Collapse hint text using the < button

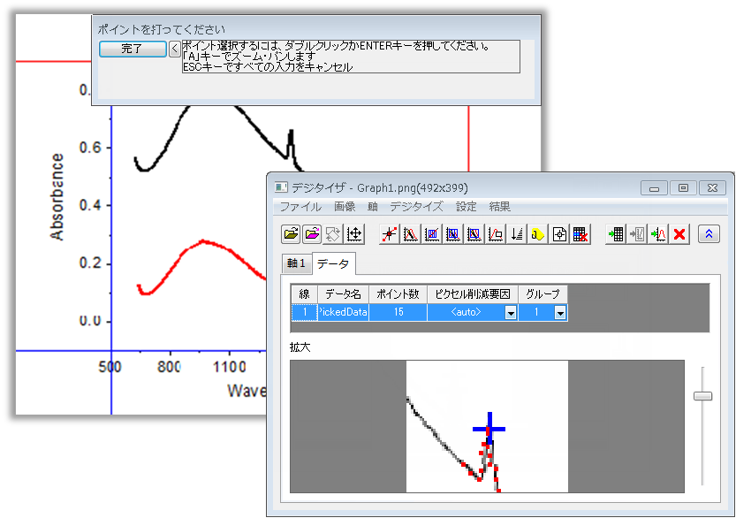click(x=174, y=49)
